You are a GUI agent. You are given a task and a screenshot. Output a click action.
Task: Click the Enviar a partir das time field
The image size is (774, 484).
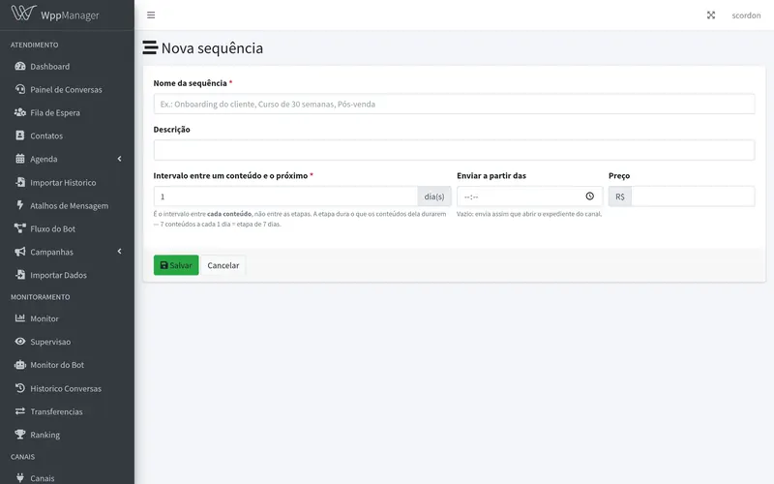pos(529,197)
